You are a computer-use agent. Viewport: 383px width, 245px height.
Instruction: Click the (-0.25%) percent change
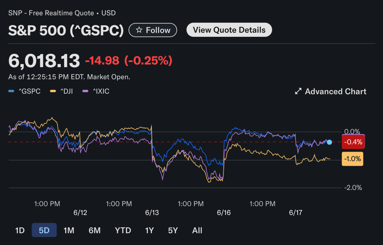(148, 61)
